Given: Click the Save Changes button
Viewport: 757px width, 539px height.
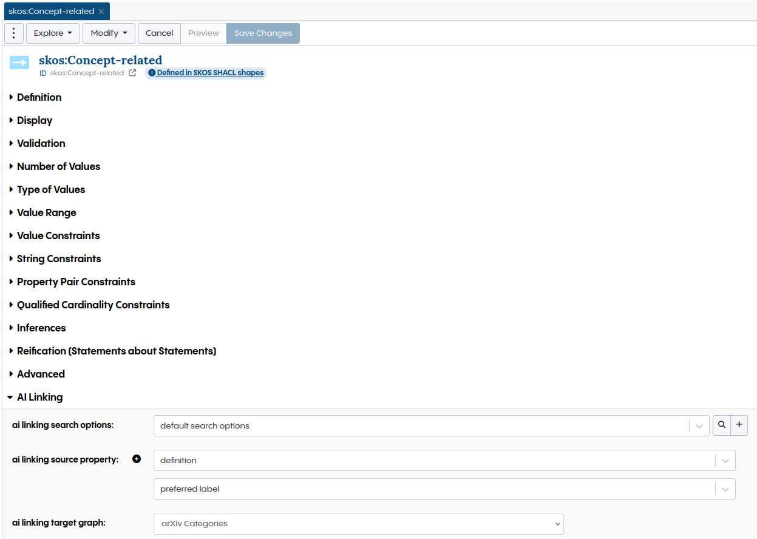Looking at the screenshot, I should pos(263,33).
